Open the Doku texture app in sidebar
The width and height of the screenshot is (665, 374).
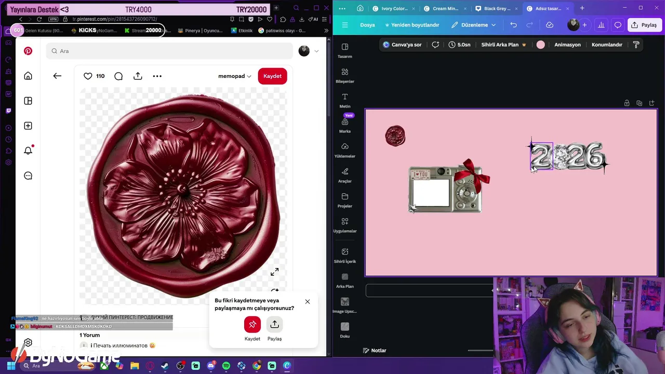[x=345, y=330]
